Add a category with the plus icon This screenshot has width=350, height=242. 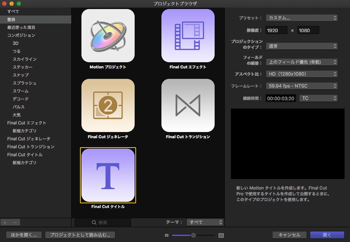pos(5,222)
